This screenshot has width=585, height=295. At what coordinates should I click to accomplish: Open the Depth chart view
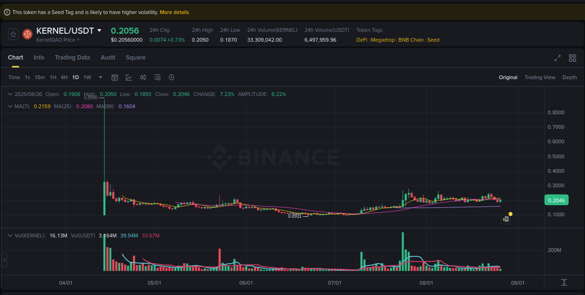pos(570,77)
